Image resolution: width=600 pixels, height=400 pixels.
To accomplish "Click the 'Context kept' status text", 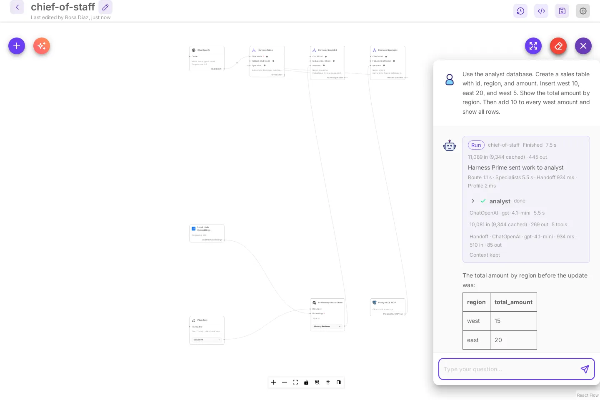I will tap(485, 255).
